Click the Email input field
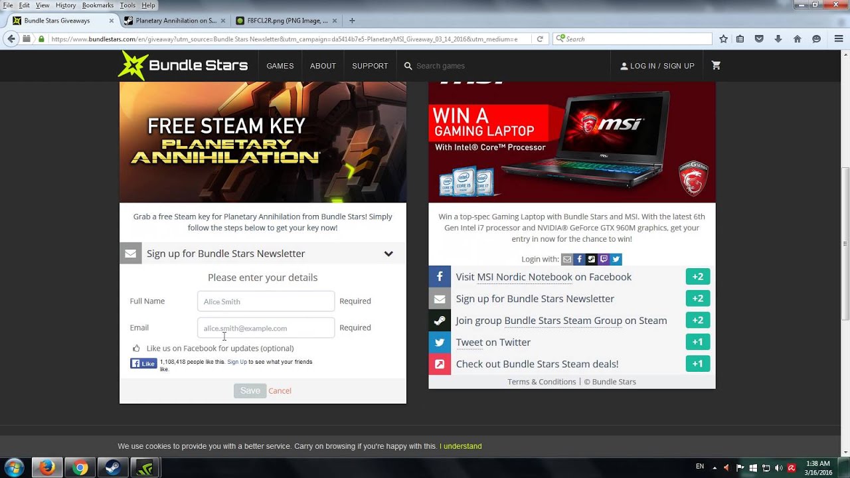This screenshot has height=478, width=850. tap(266, 328)
